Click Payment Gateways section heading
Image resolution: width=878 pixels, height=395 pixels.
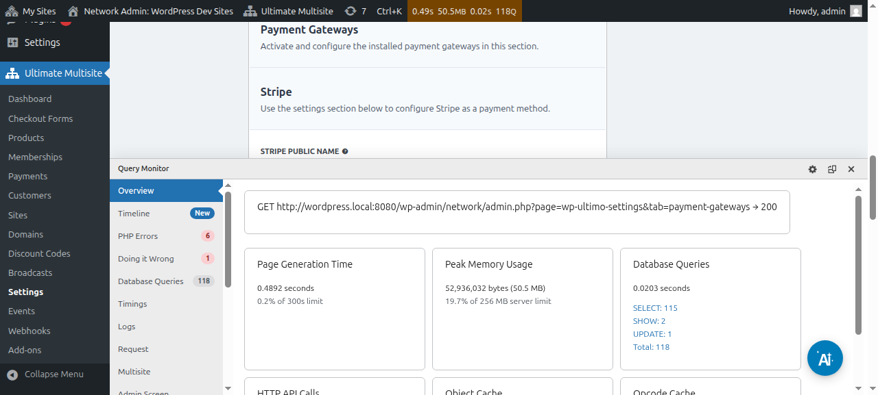coord(309,29)
